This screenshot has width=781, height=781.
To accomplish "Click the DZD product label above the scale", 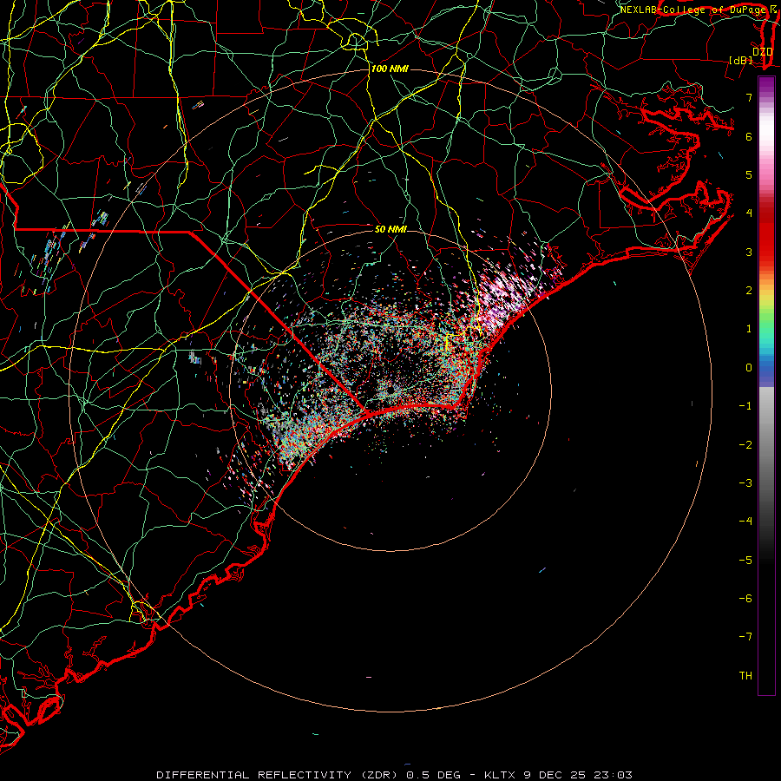I will (x=763, y=51).
